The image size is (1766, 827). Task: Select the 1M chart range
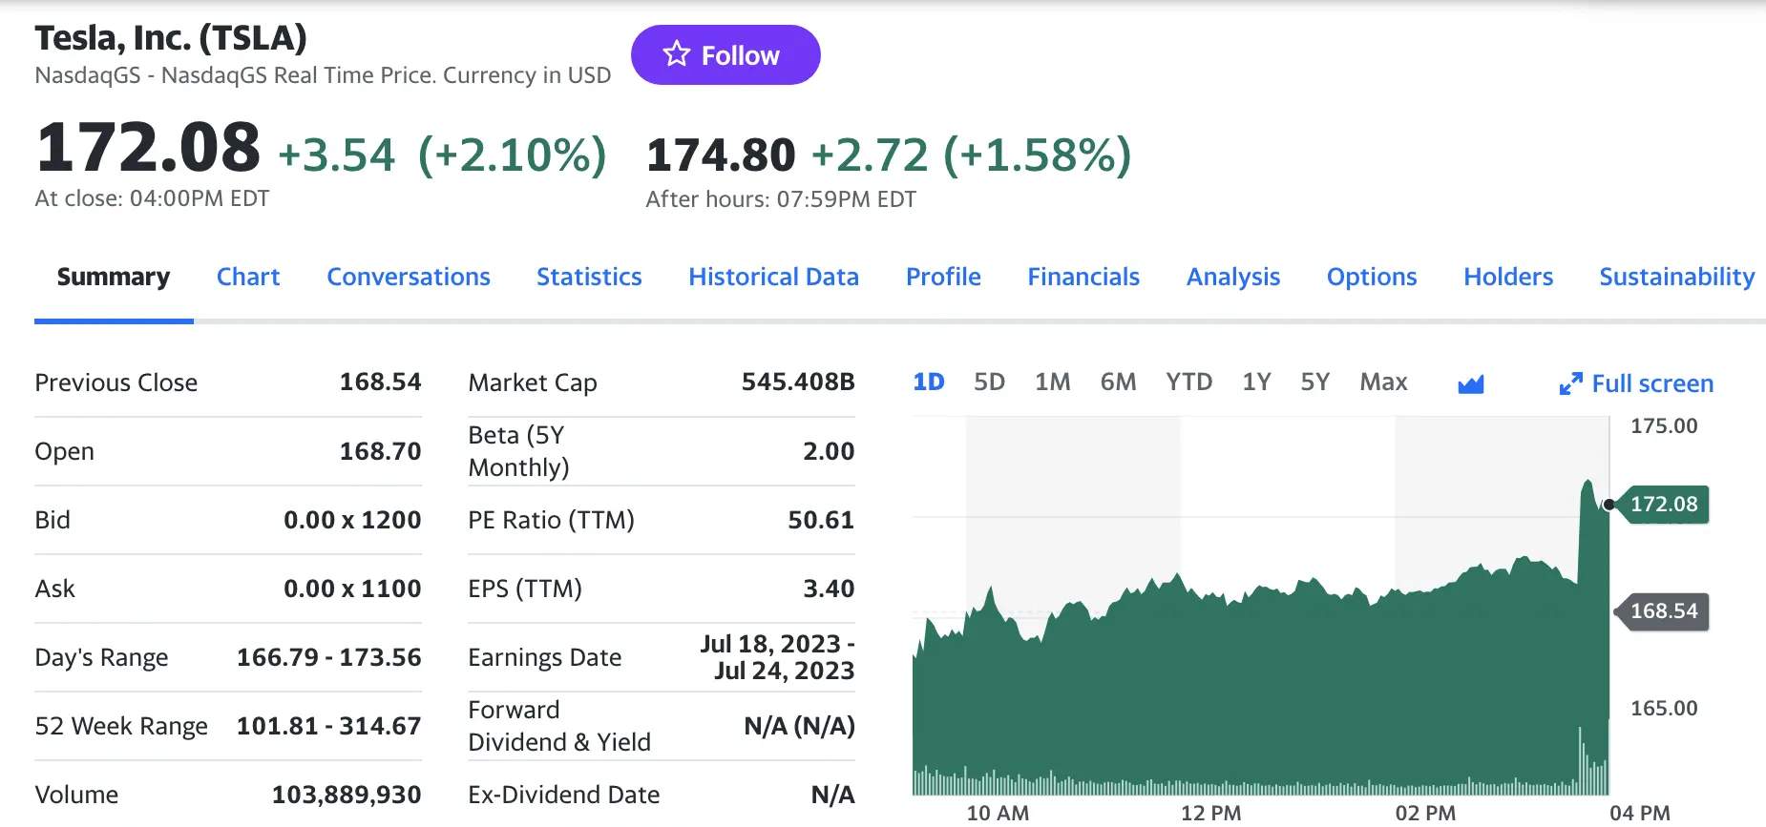point(1053,382)
